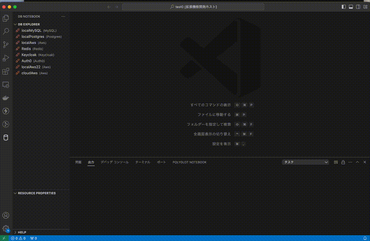Switch to the 問題 tab
The width and height of the screenshot is (370, 241).
tap(78, 162)
